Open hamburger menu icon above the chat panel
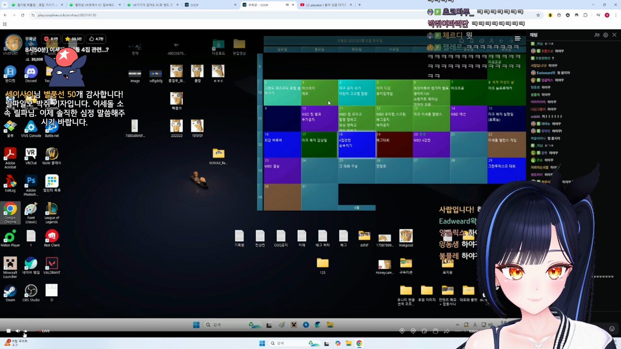The image size is (621, 349). pos(518,38)
